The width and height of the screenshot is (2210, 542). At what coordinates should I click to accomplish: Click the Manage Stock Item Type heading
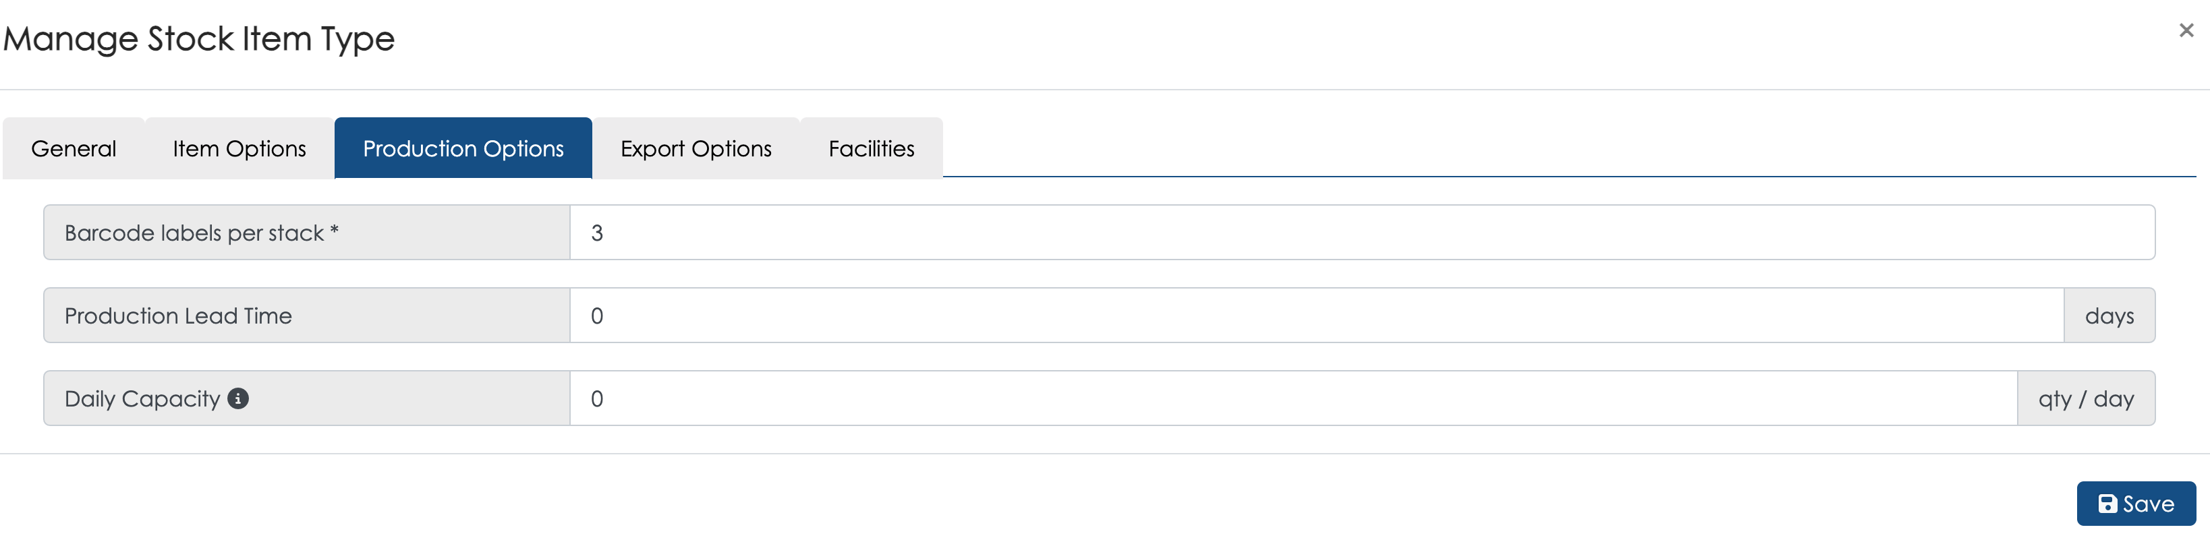(199, 40)
